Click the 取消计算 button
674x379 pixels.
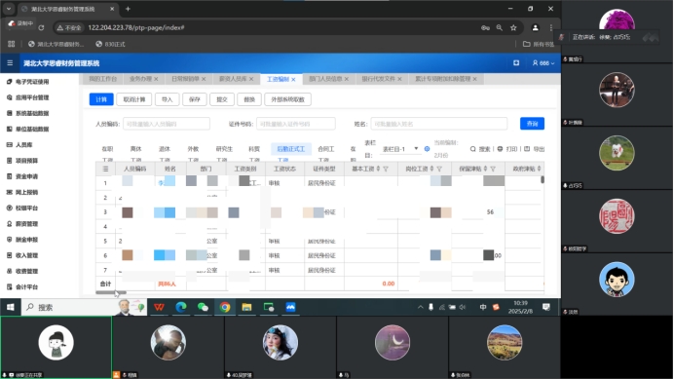134,99
